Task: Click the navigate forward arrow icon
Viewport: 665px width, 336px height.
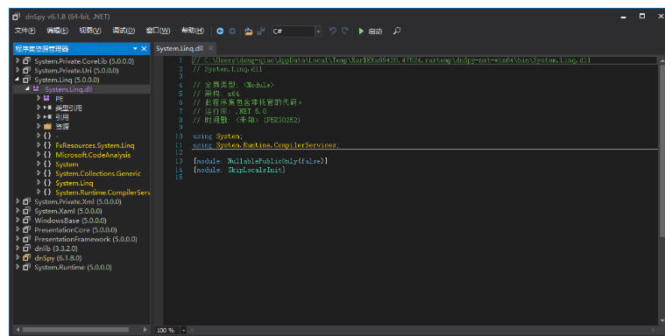Action: (232, 31)
